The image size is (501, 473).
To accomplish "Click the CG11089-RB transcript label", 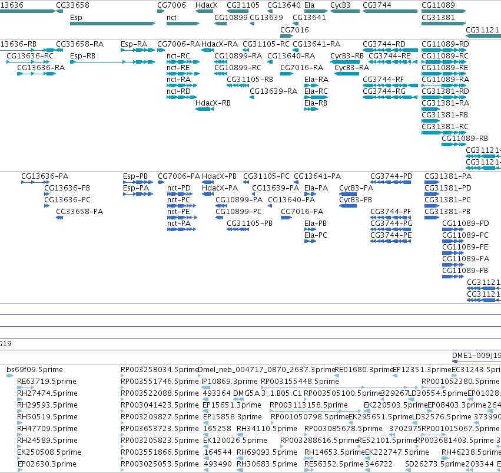I will (x=464, y=139).
